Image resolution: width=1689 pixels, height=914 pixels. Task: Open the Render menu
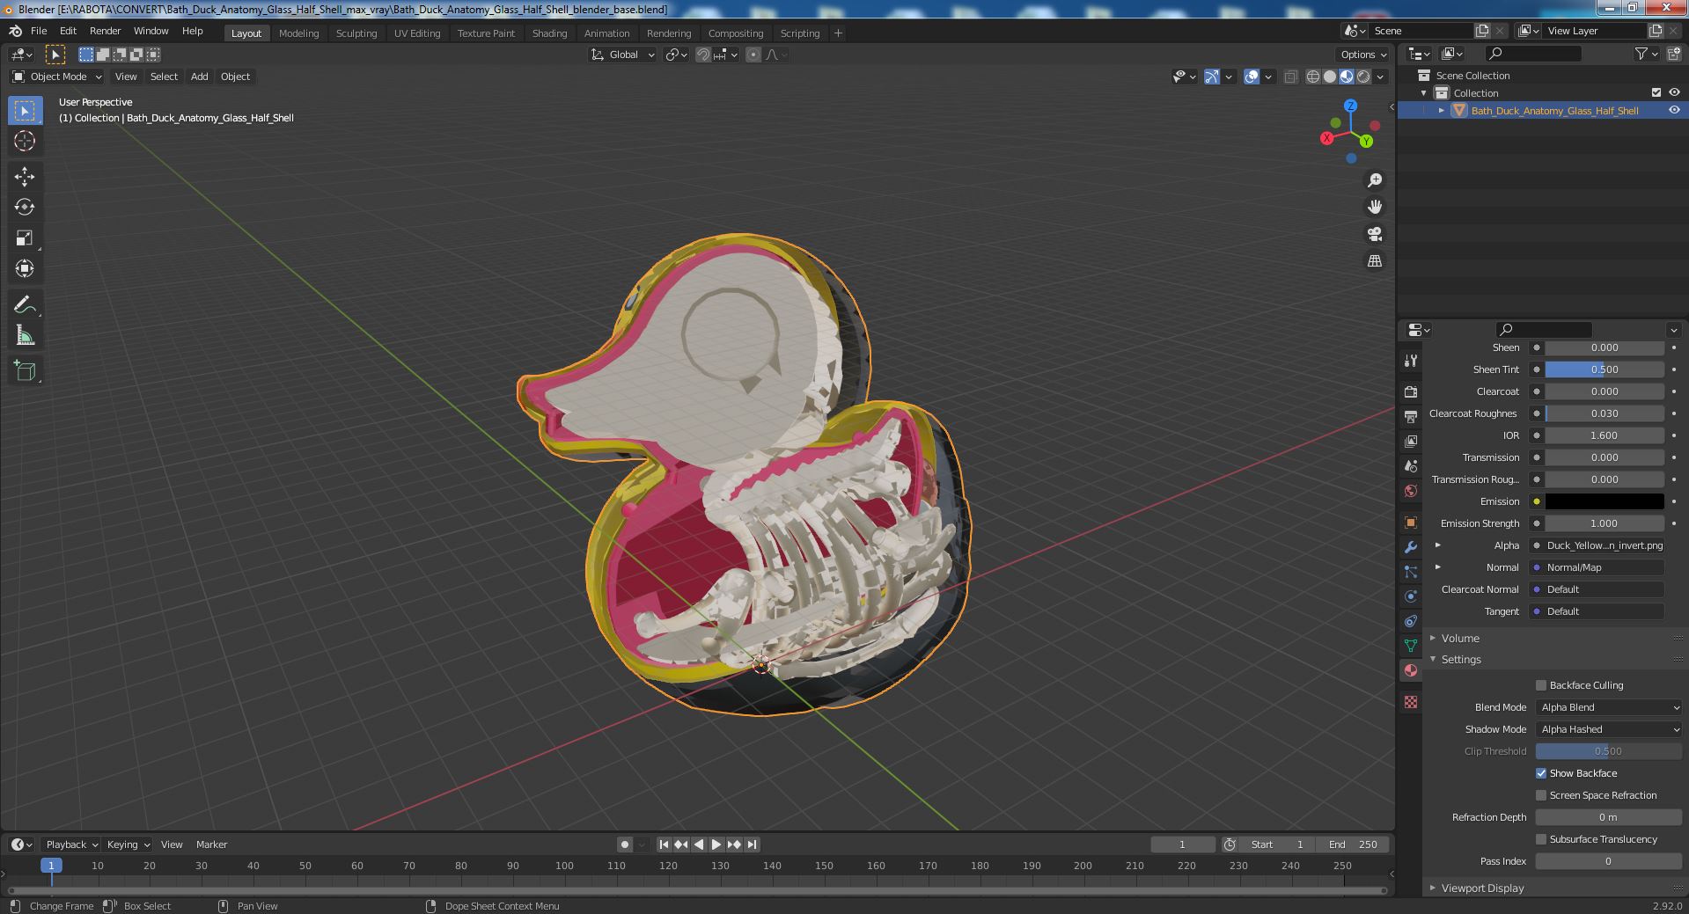click(105, 31)
